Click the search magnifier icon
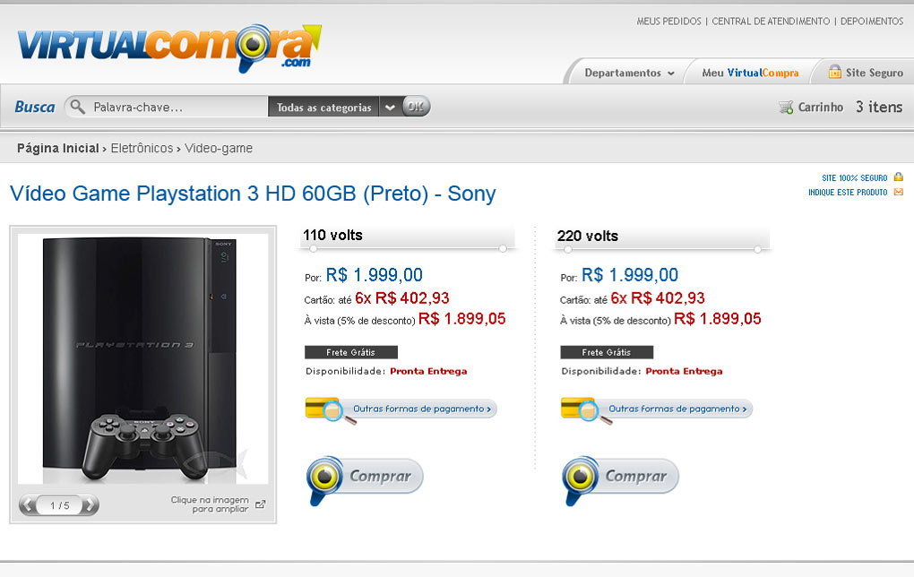 click(77, 107)
